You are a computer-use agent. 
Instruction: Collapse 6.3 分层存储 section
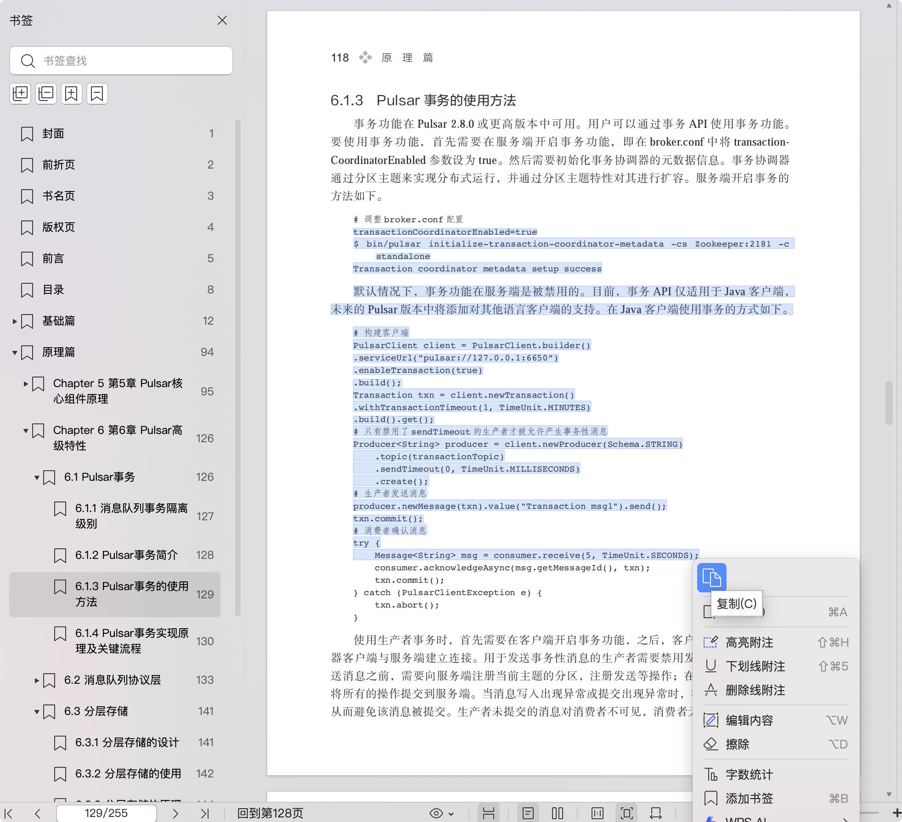click(x=37, y=712)
